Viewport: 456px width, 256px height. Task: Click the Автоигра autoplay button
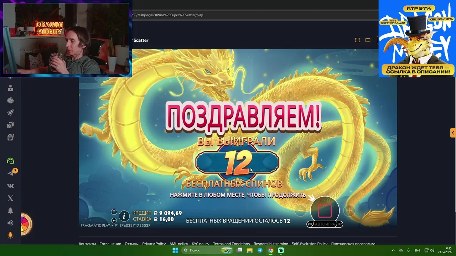click(x=325, y=224)
